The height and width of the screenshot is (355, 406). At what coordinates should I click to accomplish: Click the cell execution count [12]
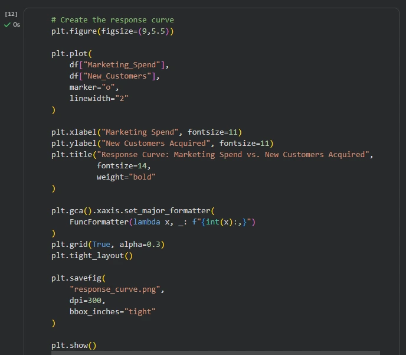click(x=11, y=14)
